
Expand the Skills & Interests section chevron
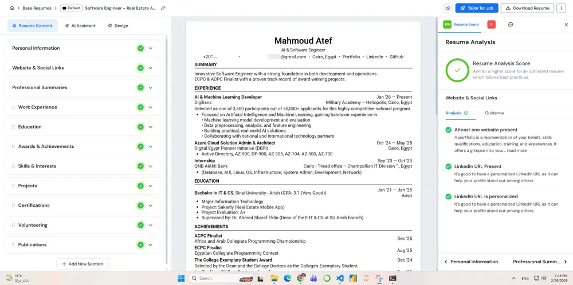pos(151,166)
